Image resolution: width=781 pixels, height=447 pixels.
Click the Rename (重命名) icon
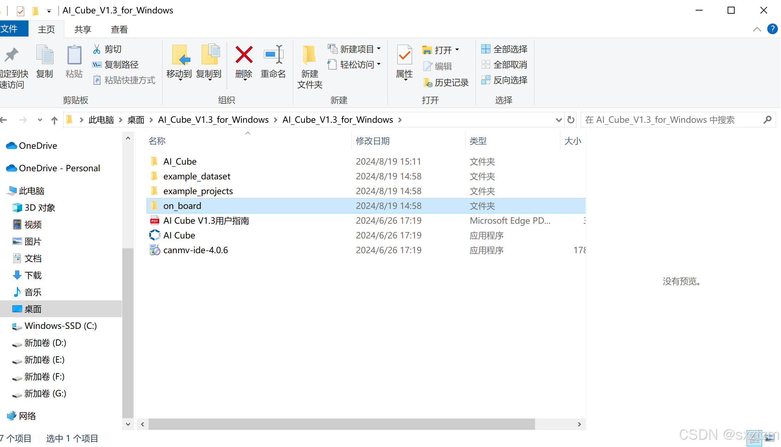click(273, 55)
